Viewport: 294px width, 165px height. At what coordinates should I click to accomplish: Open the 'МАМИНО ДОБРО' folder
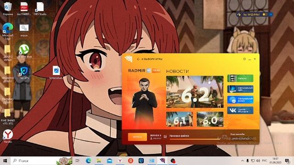8,74
